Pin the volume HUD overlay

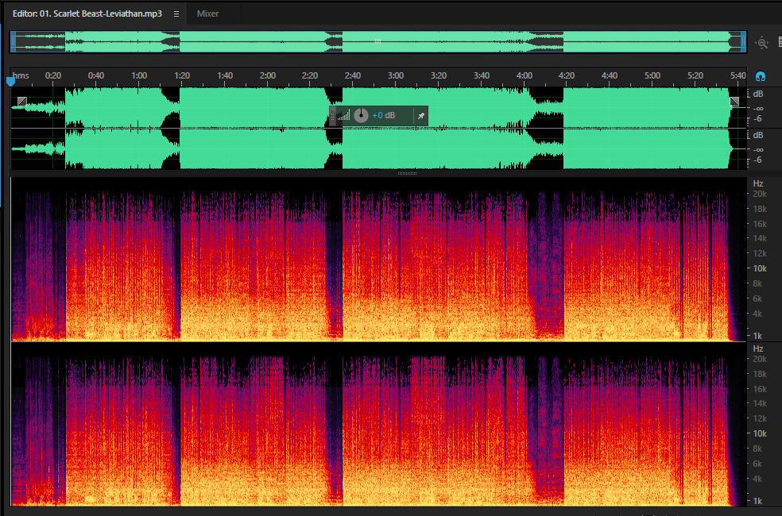coord(421,116)
